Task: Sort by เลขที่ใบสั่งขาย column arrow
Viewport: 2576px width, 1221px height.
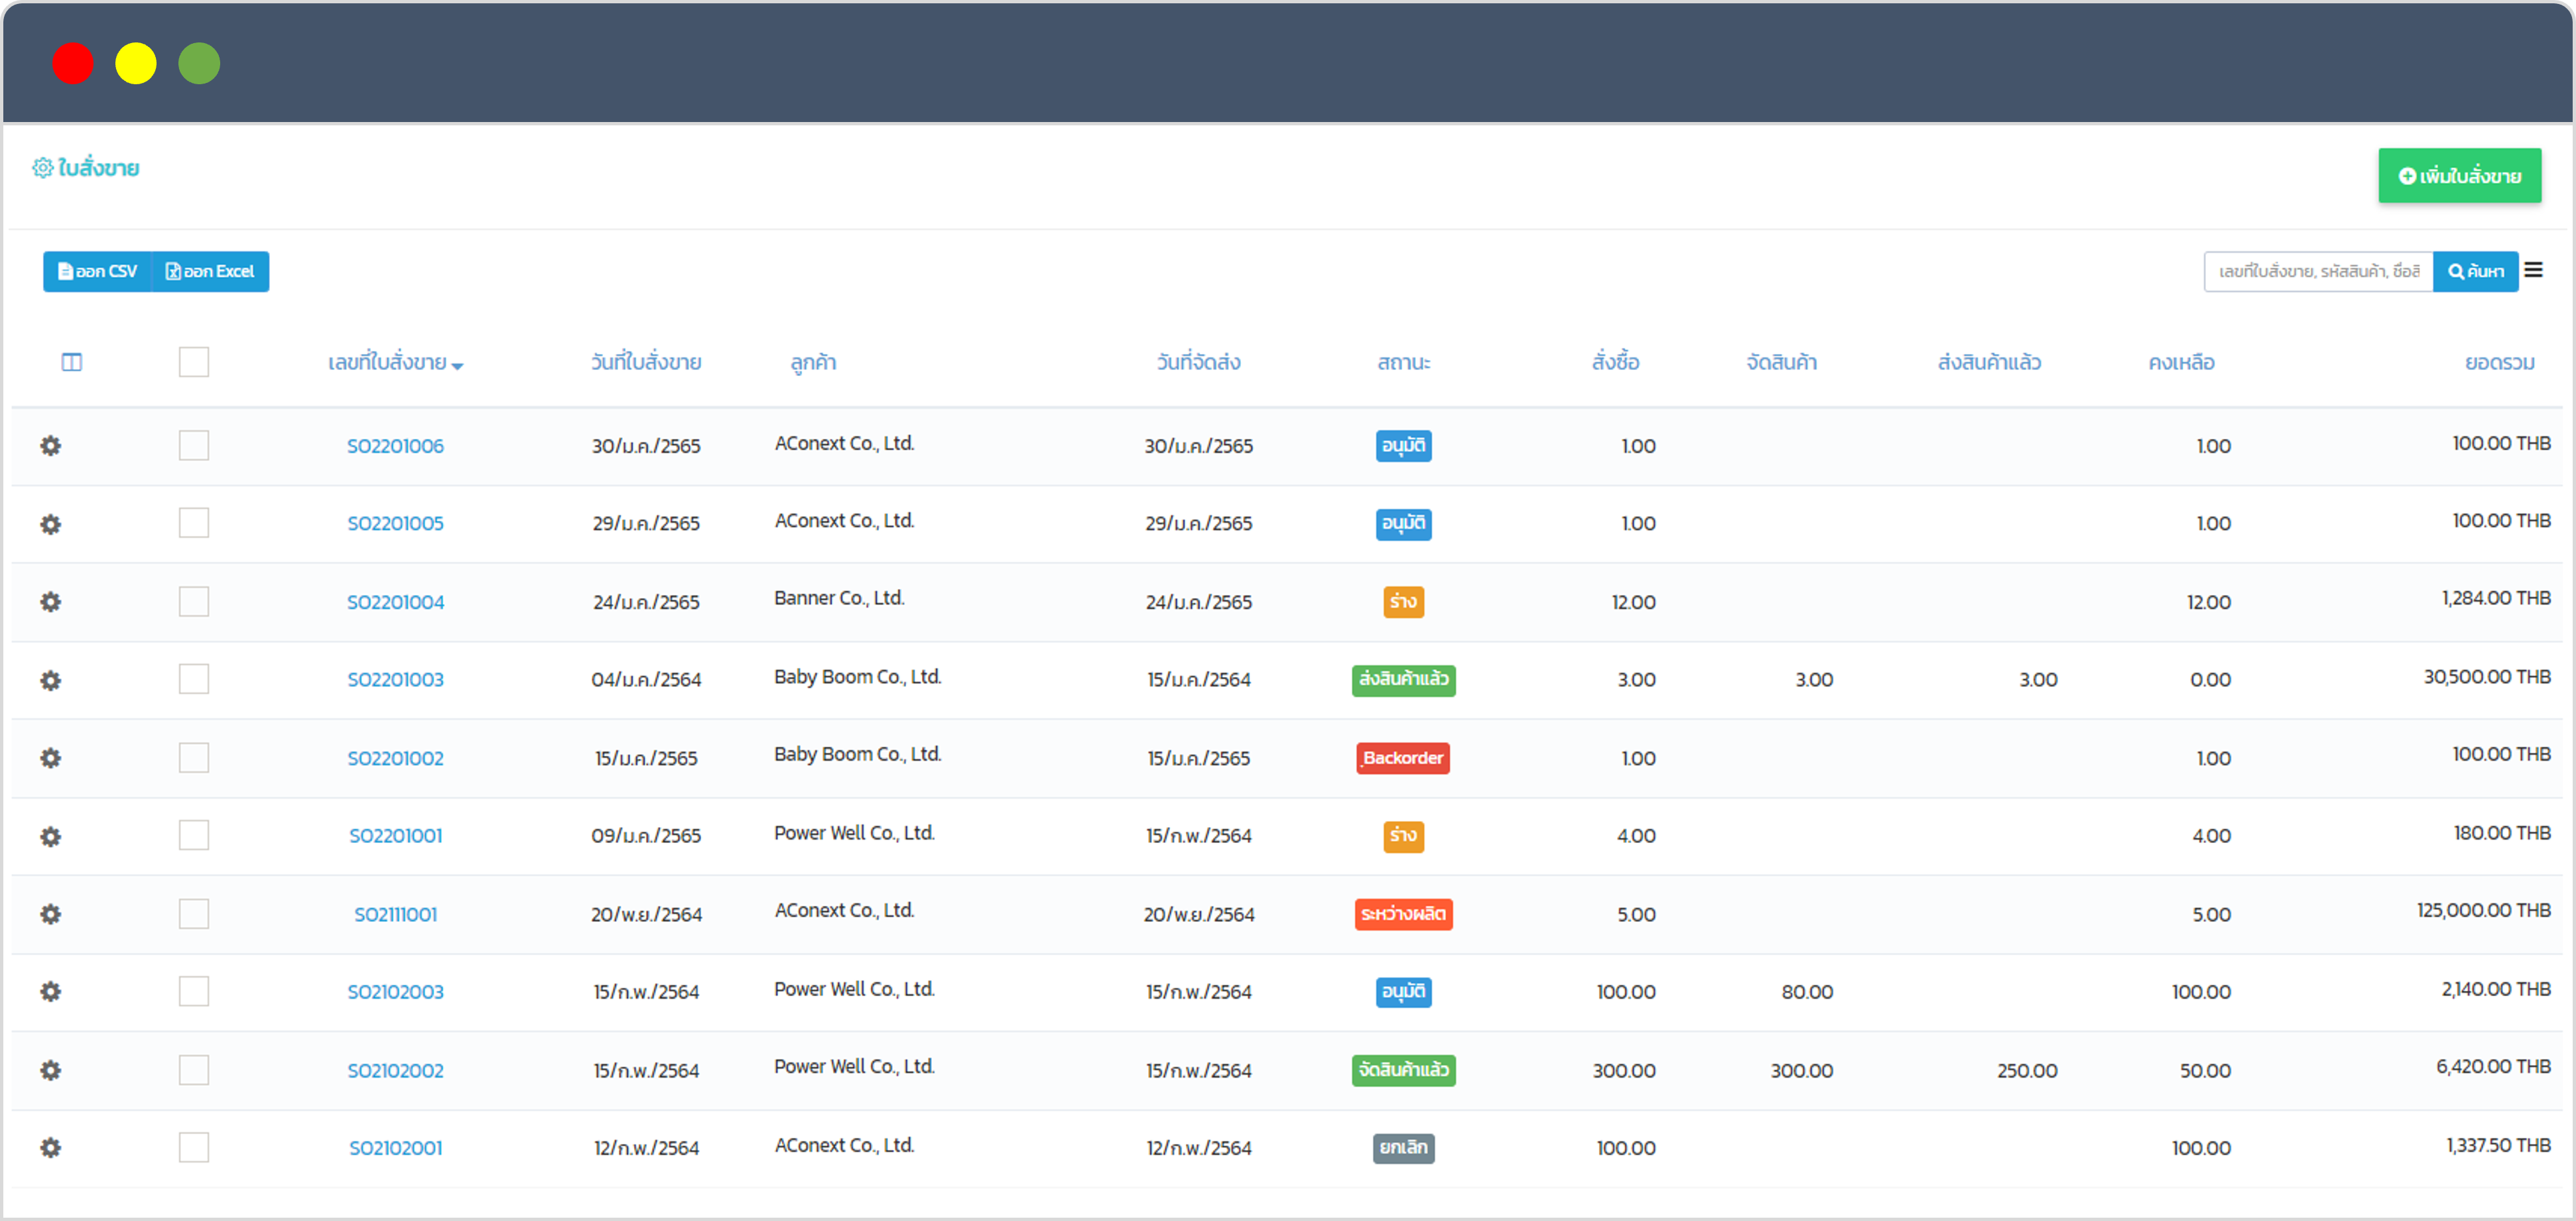Action: 457,366
